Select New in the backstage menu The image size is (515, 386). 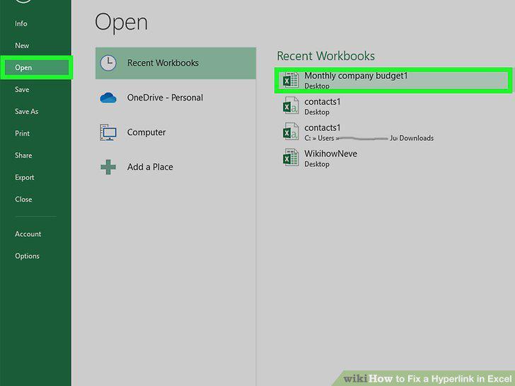[x=22, y=46]
